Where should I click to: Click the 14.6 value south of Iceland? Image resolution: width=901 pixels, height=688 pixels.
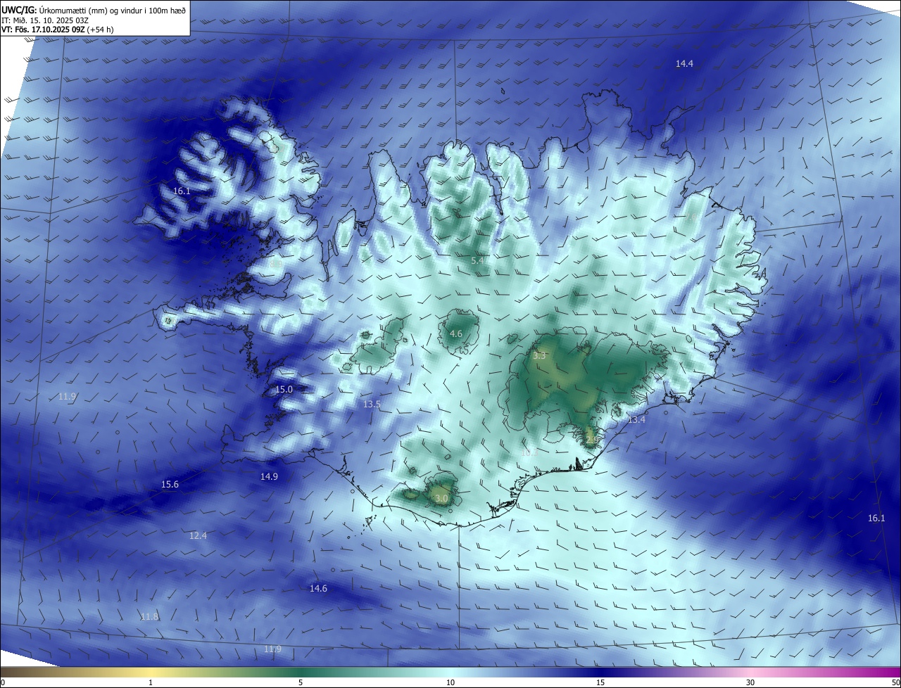pyautogui.click(x=318, y=589)
